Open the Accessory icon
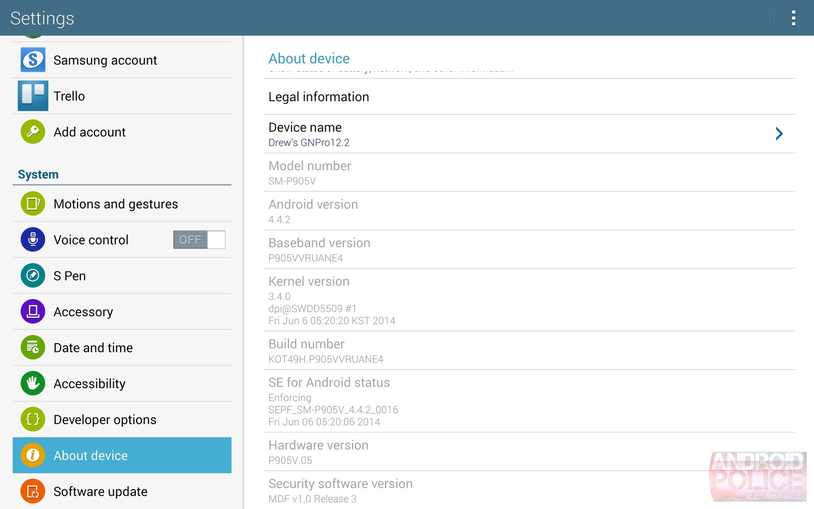The width and height of the screenshot is (814, 509). click(33, 312)
